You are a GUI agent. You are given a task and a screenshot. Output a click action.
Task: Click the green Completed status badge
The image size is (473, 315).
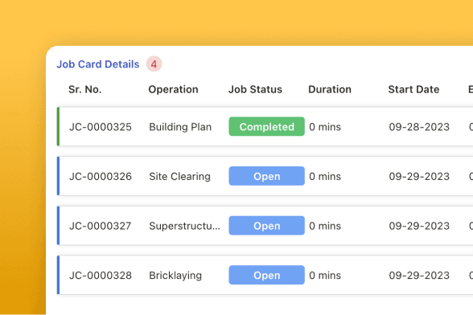(267, 127)
